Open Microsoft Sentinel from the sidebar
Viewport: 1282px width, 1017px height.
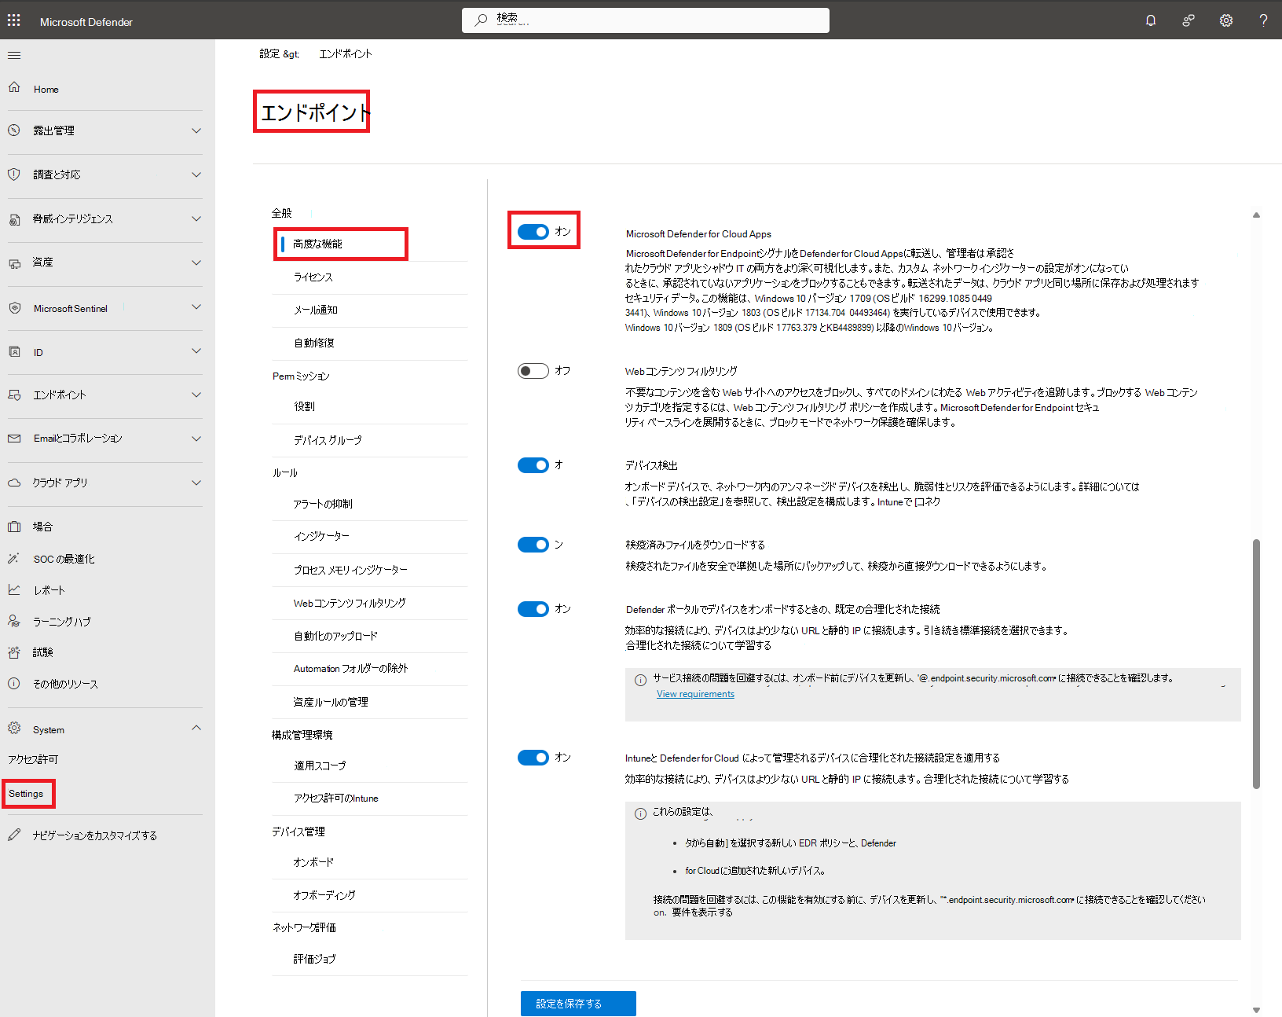click(71, 307)
